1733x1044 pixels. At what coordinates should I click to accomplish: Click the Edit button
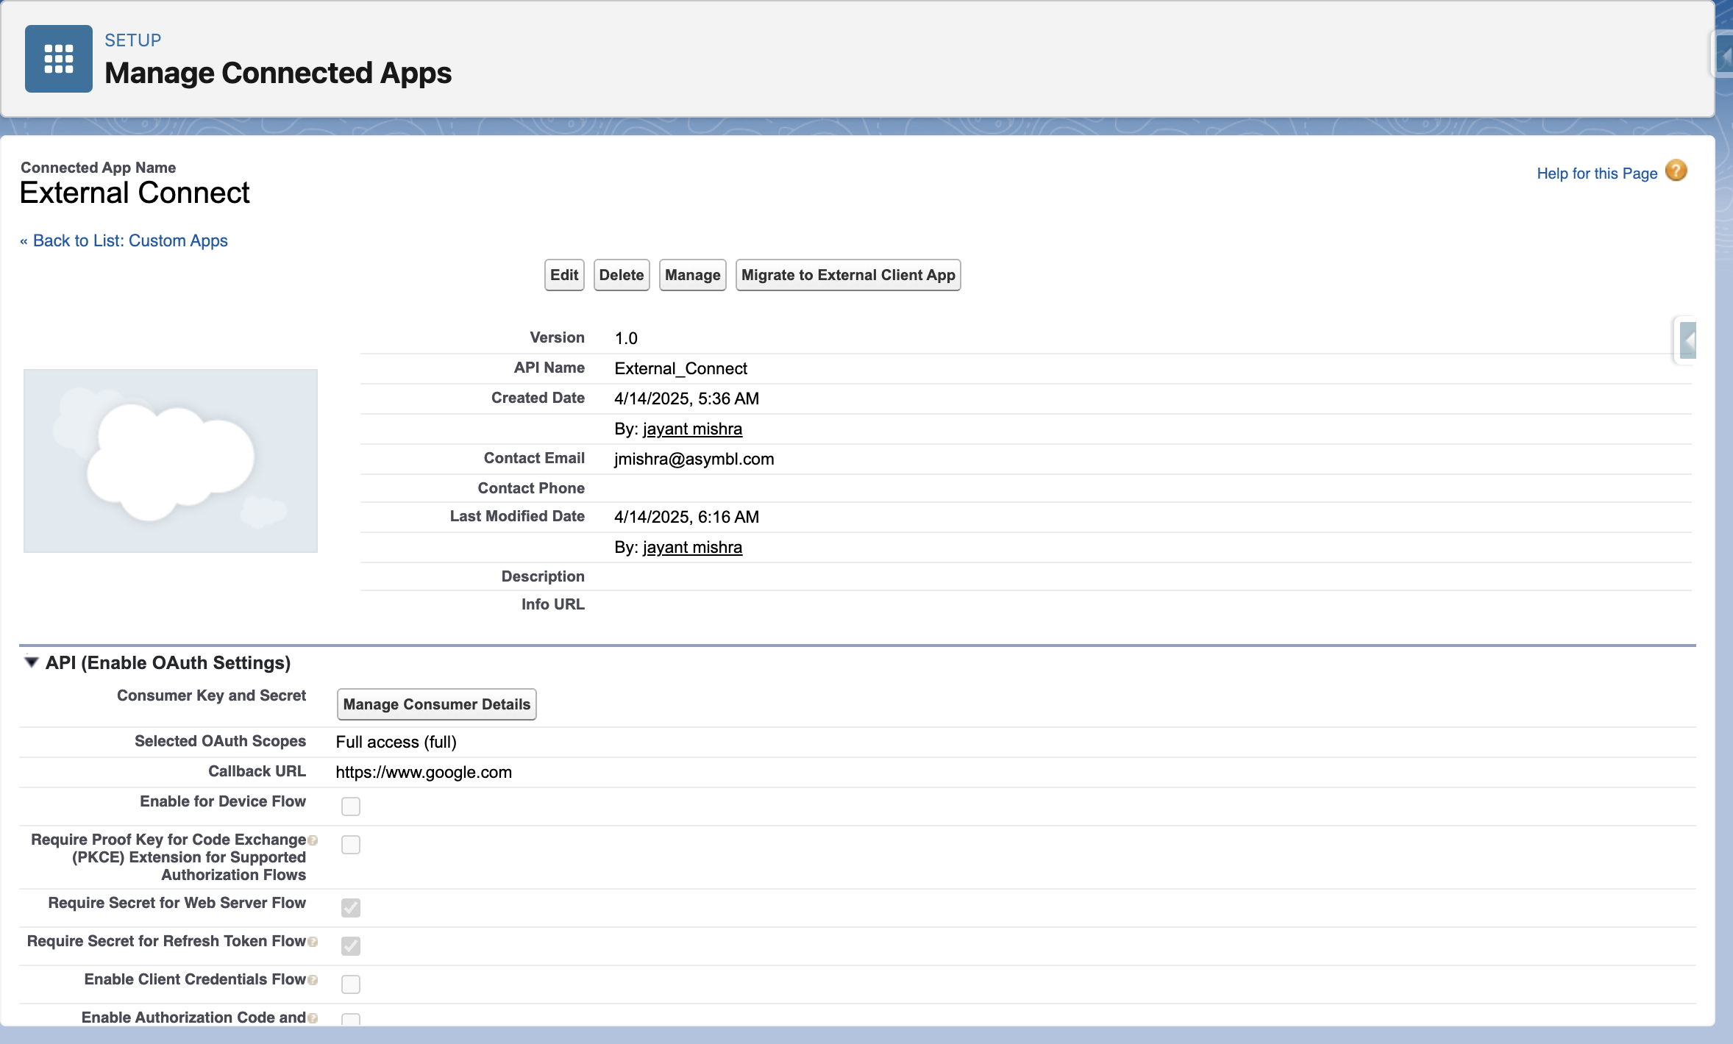tap(563, 274)
